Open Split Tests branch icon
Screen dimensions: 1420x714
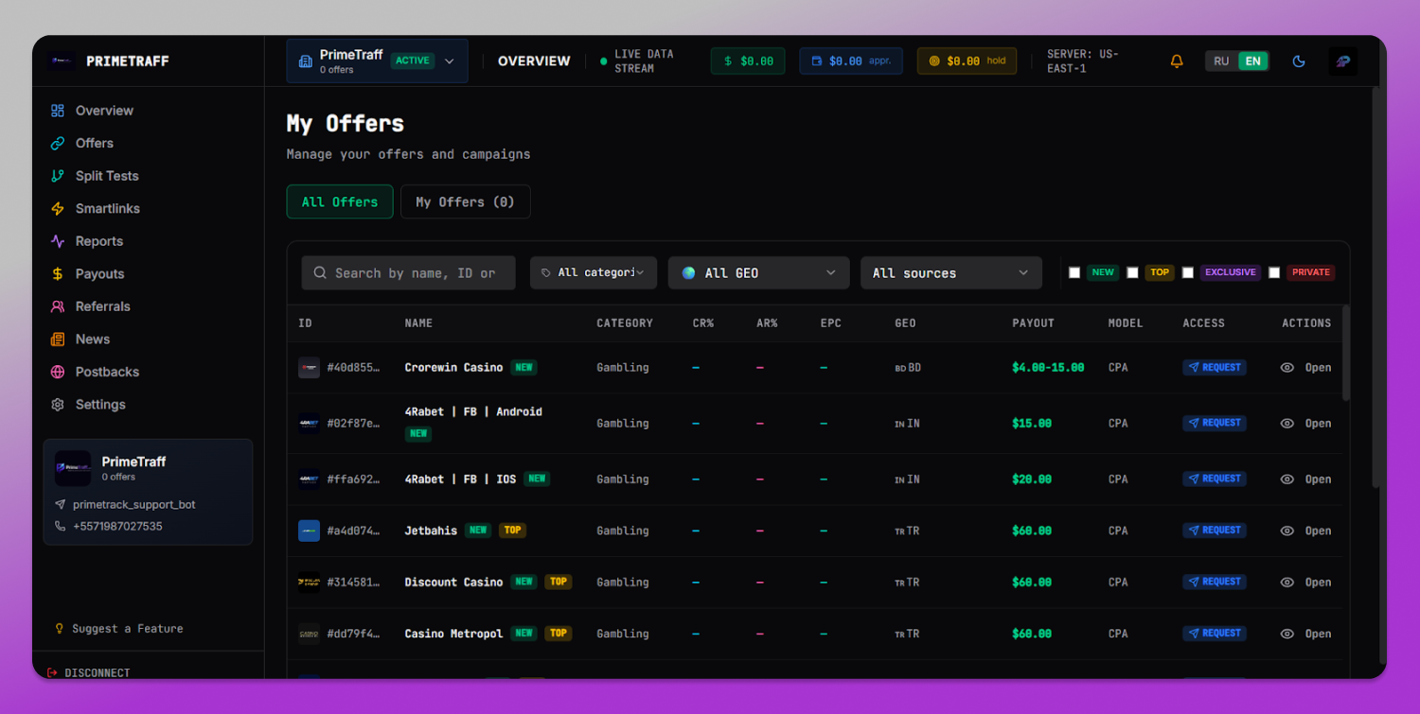point(58,176)
